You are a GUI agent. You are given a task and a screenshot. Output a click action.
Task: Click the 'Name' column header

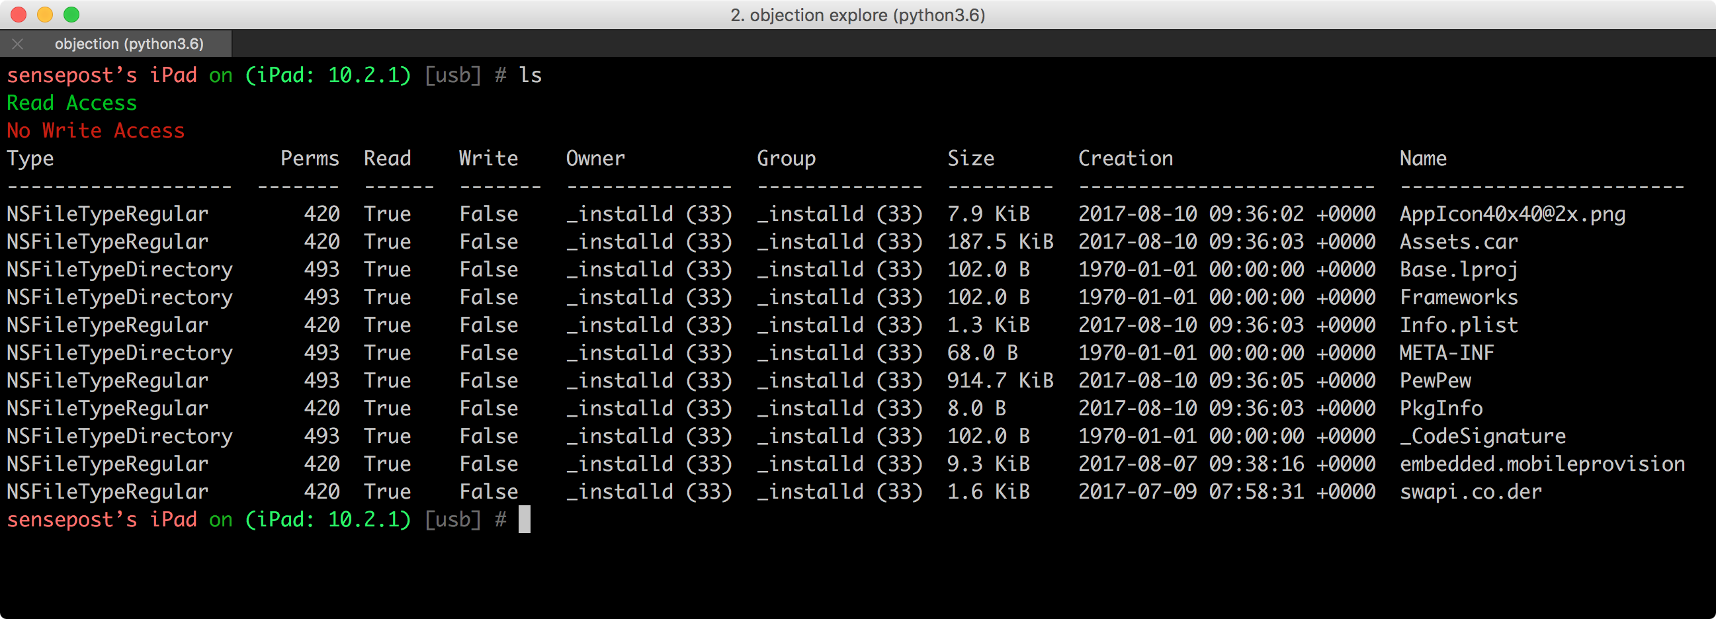(1423, 159)
